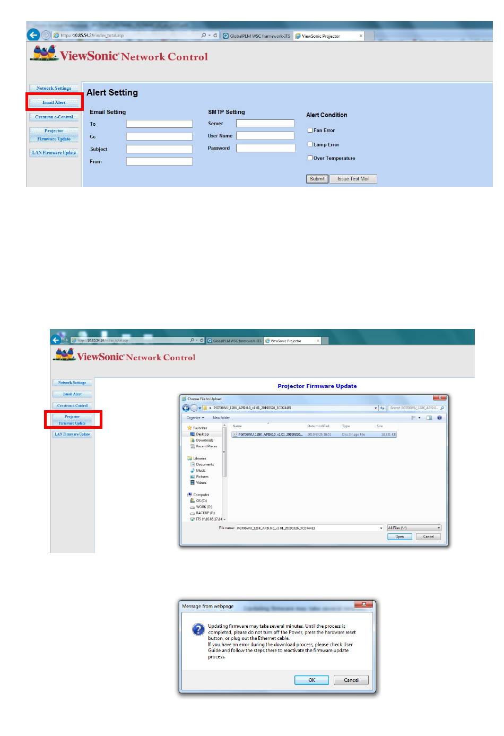Screen dimensions: 504x736
Task: Sort by the Name column header
Action: 237,426
